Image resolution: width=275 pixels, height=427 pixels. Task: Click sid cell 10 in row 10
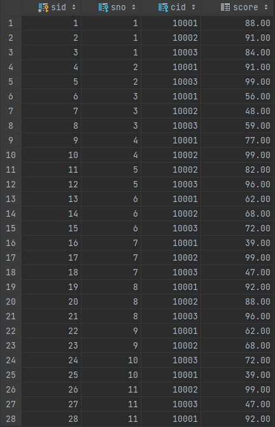(x=51, y=155)
